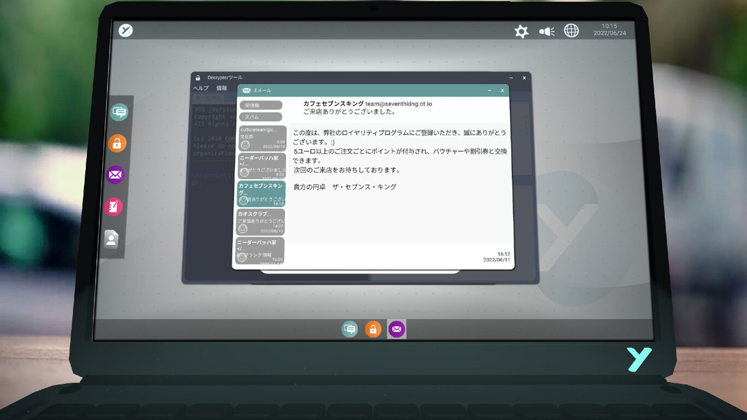Viewport: 747px width, 420px height.
Task: Open system settings via the gear icon
Action: 521,31
